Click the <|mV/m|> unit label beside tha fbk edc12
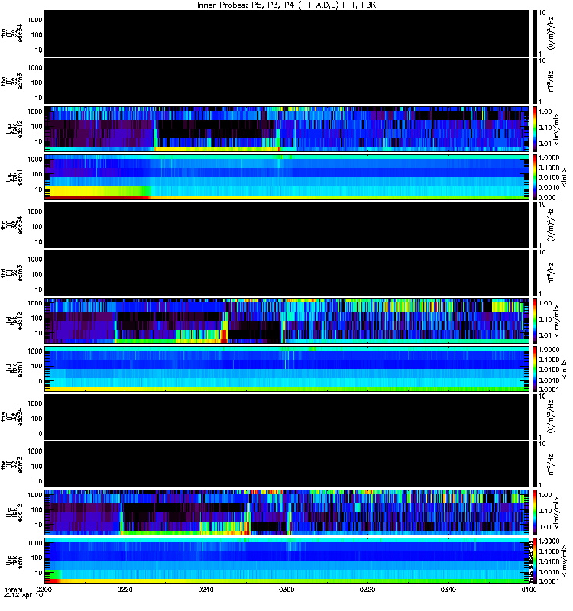 tap(557, 130)
